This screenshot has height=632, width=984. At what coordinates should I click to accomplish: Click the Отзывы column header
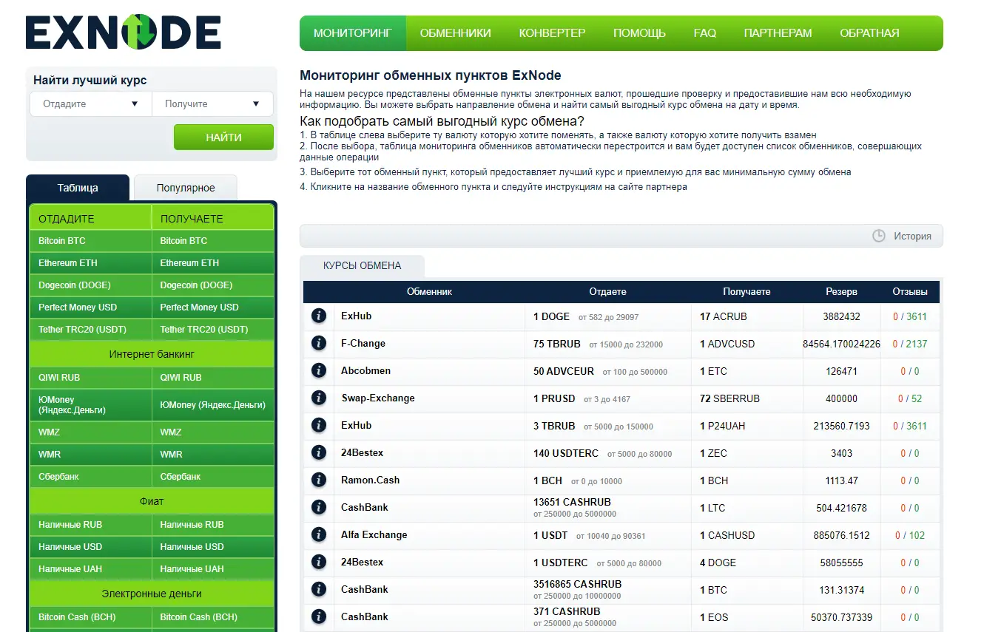pos(909,292)
